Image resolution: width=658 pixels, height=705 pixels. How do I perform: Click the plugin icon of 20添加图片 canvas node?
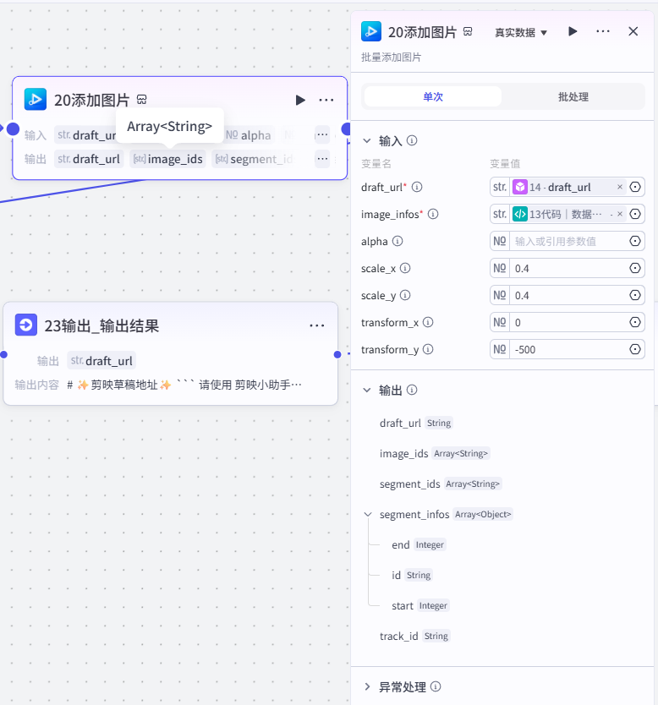coord(36,100)
